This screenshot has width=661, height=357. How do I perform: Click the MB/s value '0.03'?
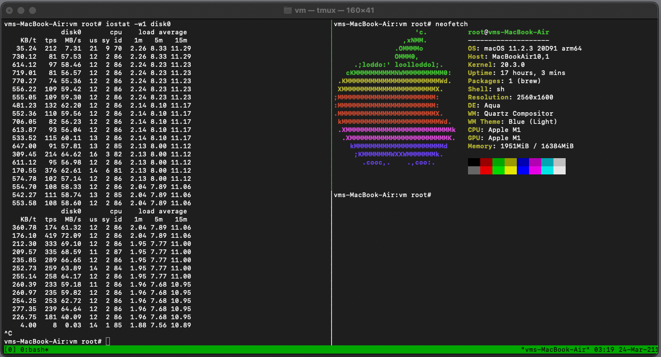click(73, 326)
